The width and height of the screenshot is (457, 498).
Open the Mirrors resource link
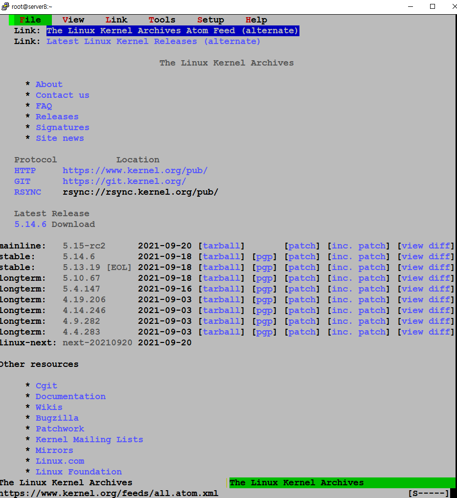54,451
